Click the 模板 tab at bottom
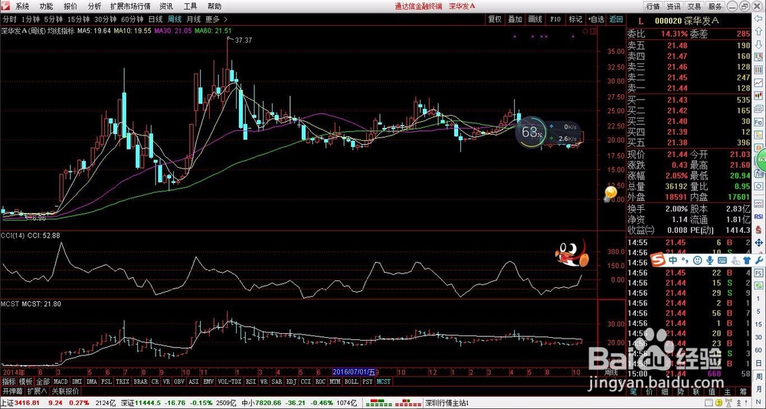The width and height of the screenshot is (766, 409). [x=26, y=381]
